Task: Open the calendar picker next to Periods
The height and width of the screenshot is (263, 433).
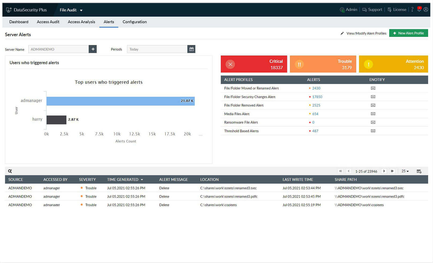Action: pos(191,49)
